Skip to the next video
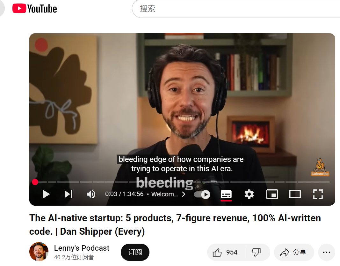 69,194
